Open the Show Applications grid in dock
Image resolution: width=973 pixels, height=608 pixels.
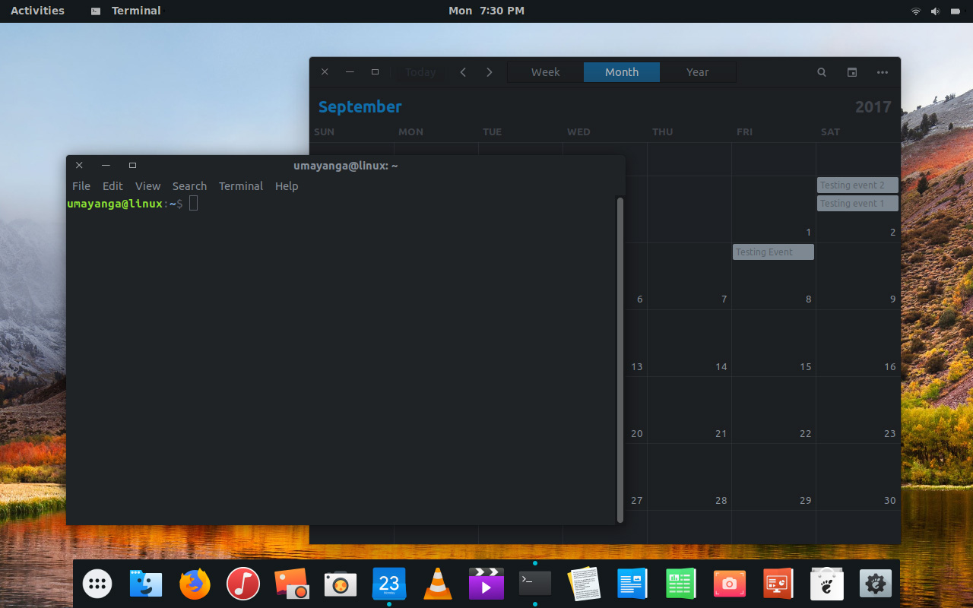pos(97,584)
